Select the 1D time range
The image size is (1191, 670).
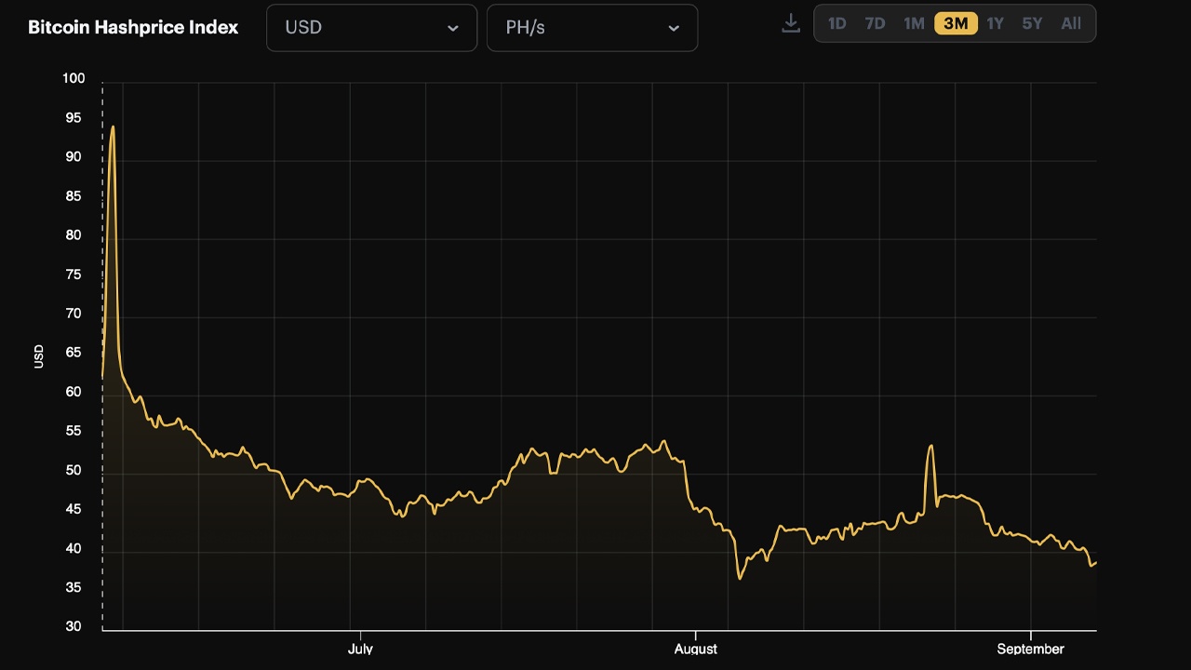[836, 23]
